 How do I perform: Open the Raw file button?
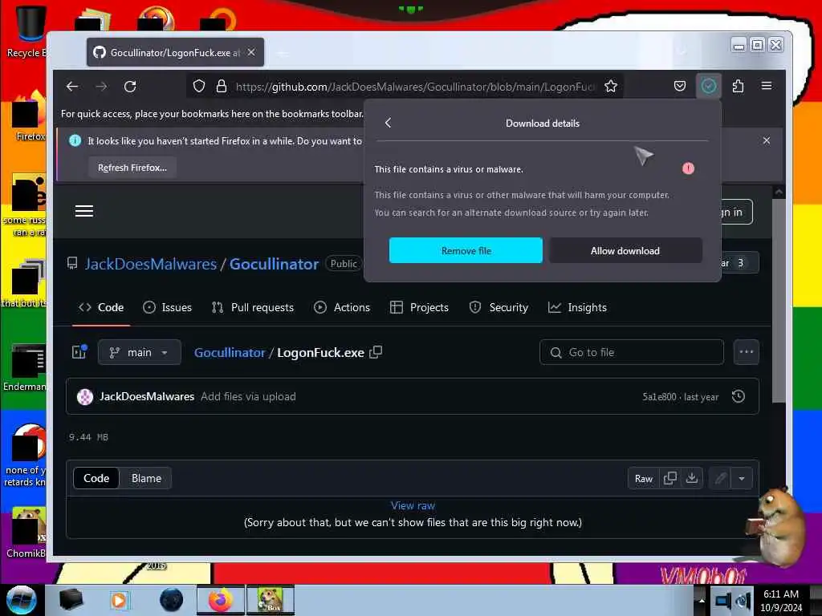643,478
